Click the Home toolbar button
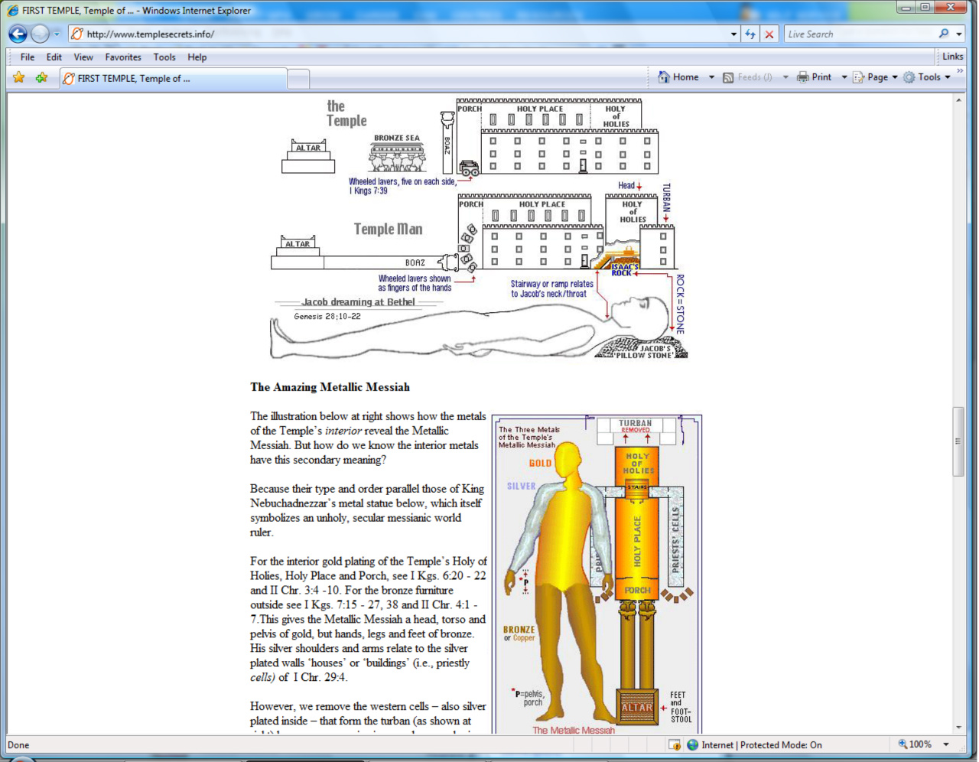 point(678,77)
